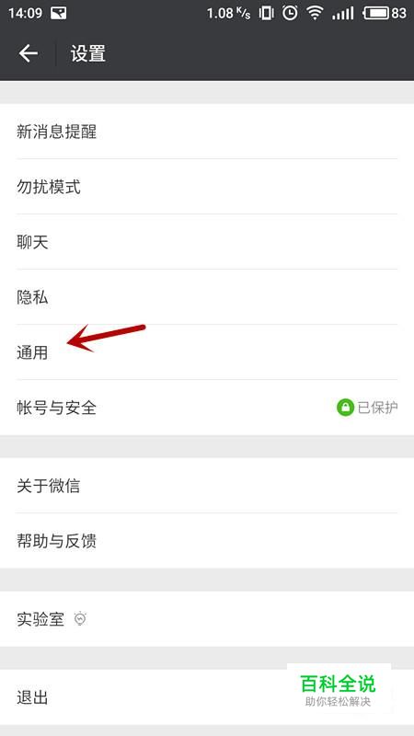Tap the lightbulb icon beside 实验室

point(81,619)
